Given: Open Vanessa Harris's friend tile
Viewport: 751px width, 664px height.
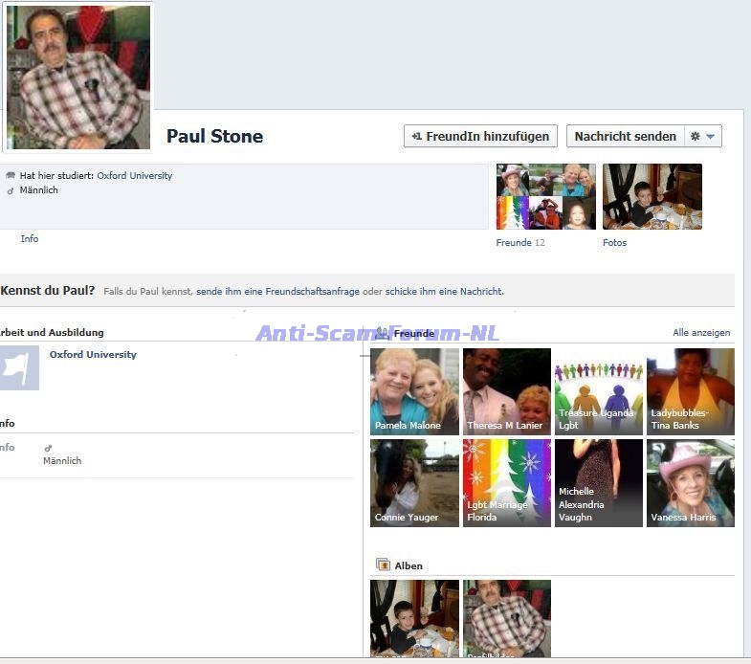Looking at the screenshot, I should (x=691, y=483).
